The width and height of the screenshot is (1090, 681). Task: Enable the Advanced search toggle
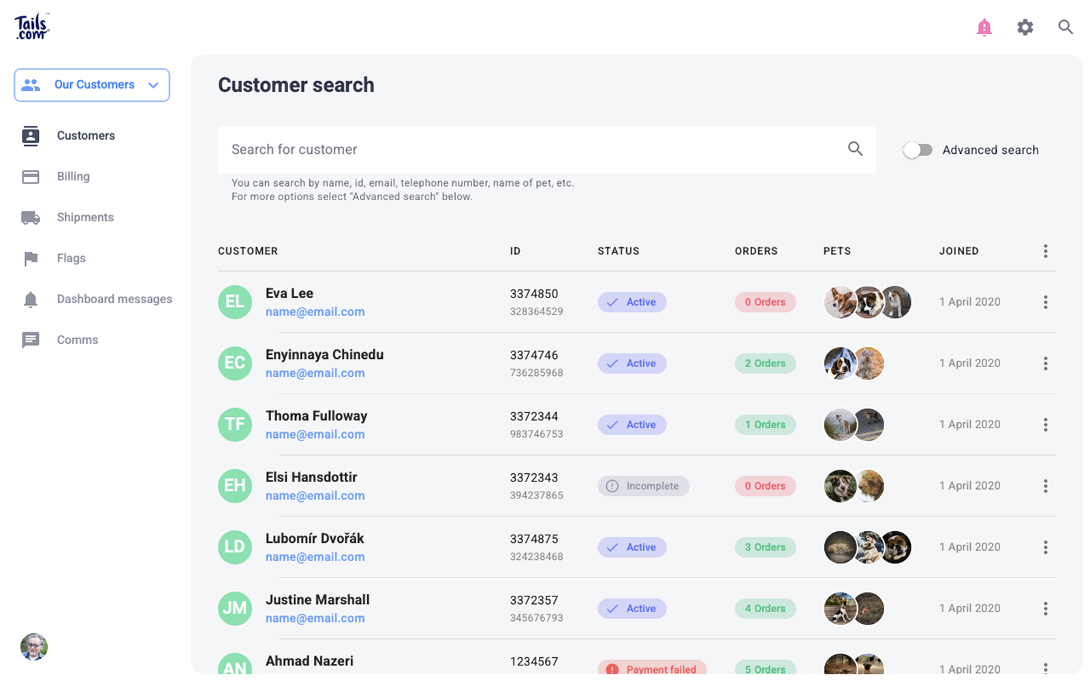tap(918, 150)
